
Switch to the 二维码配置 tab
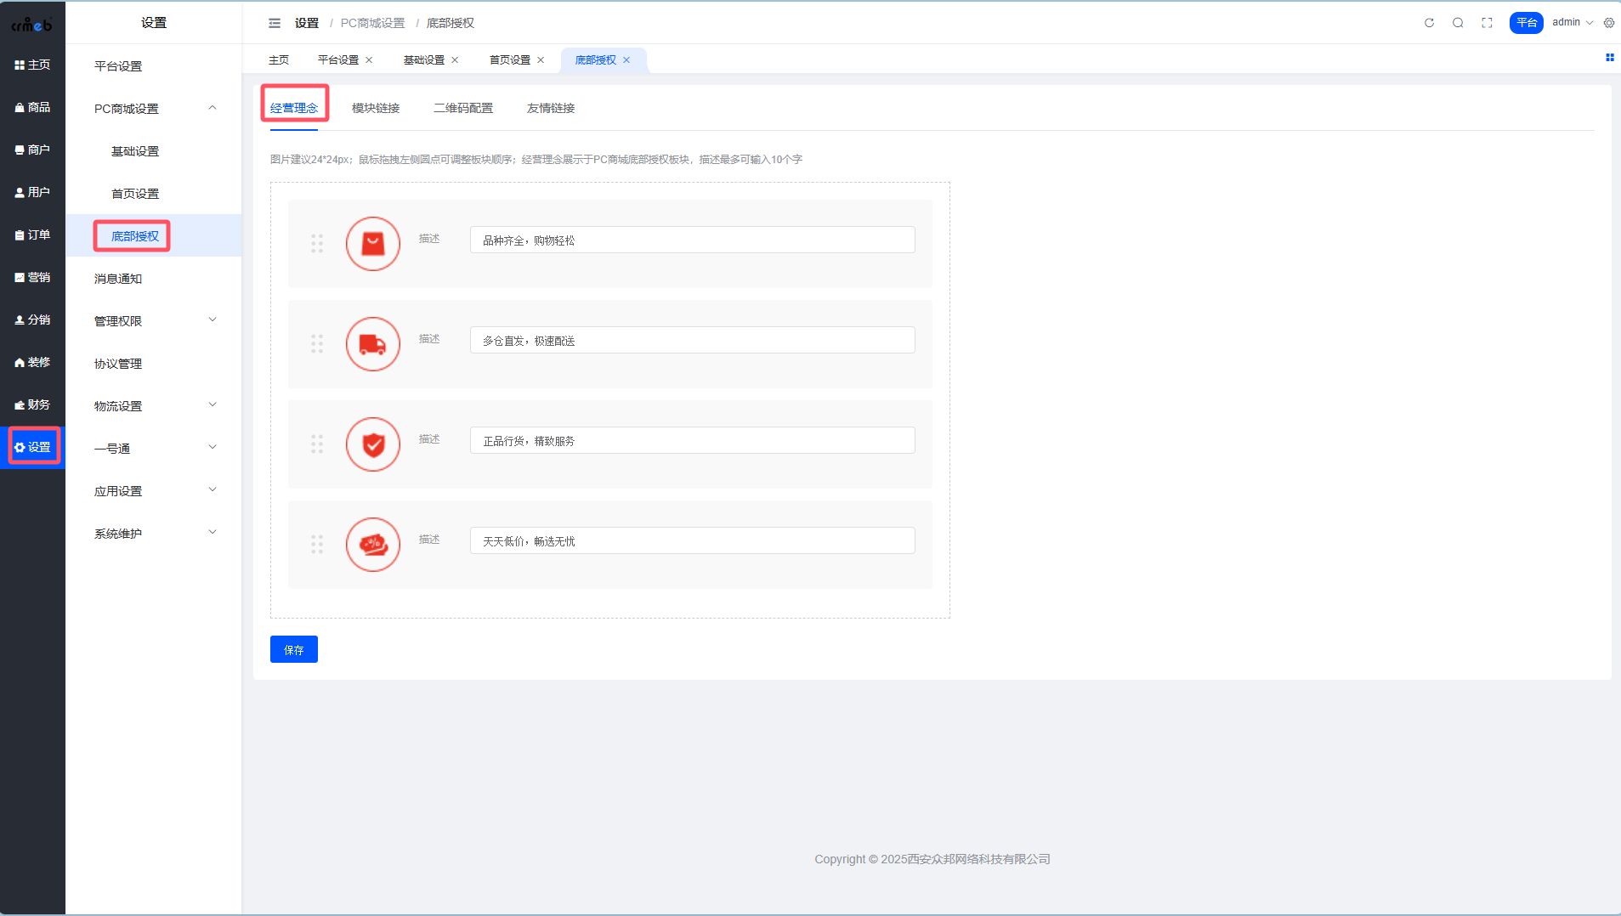463,108
